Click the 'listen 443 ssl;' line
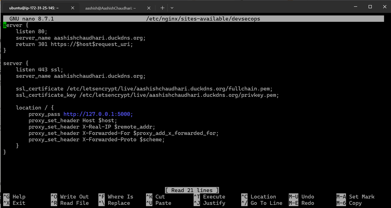This screenshot has width=391, height=208. pos(39,69)
